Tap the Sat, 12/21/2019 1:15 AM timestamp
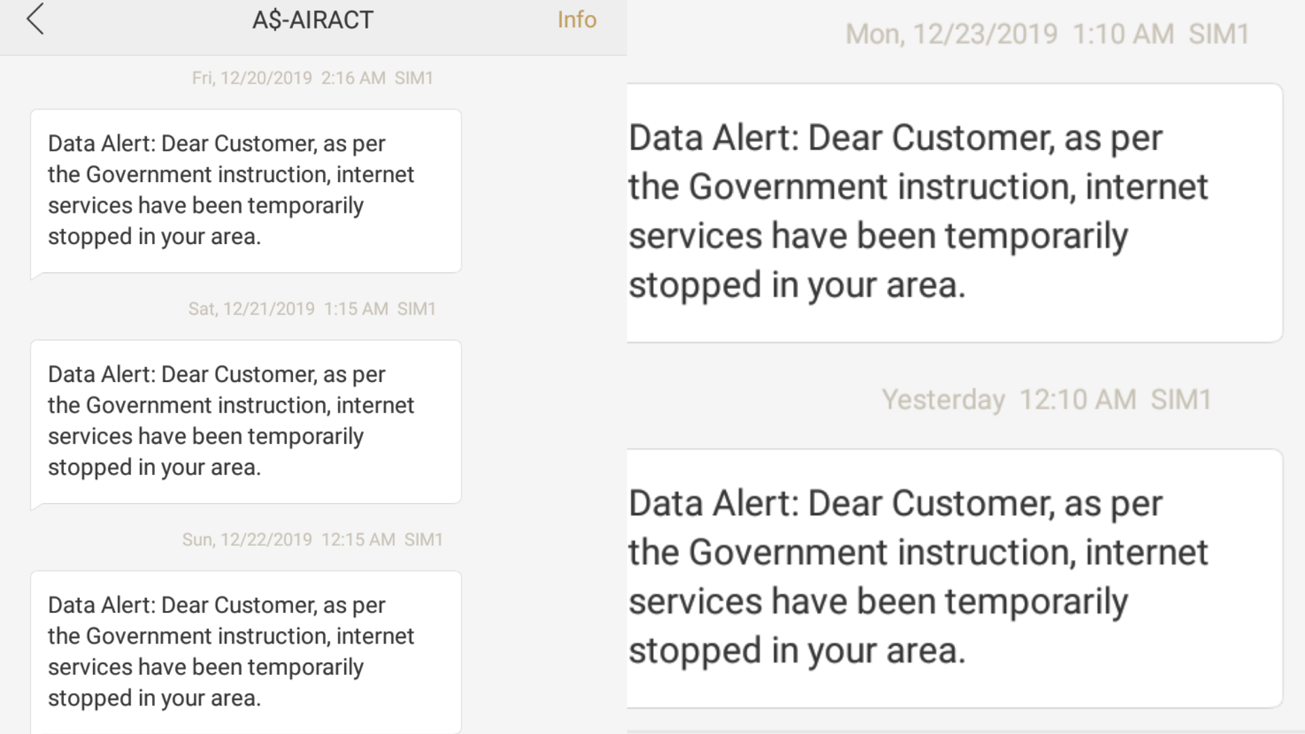This screenshot has width=1305, height=734. [288, 309]
